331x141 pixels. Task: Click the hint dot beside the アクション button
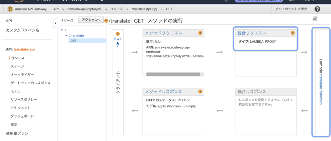106,21
